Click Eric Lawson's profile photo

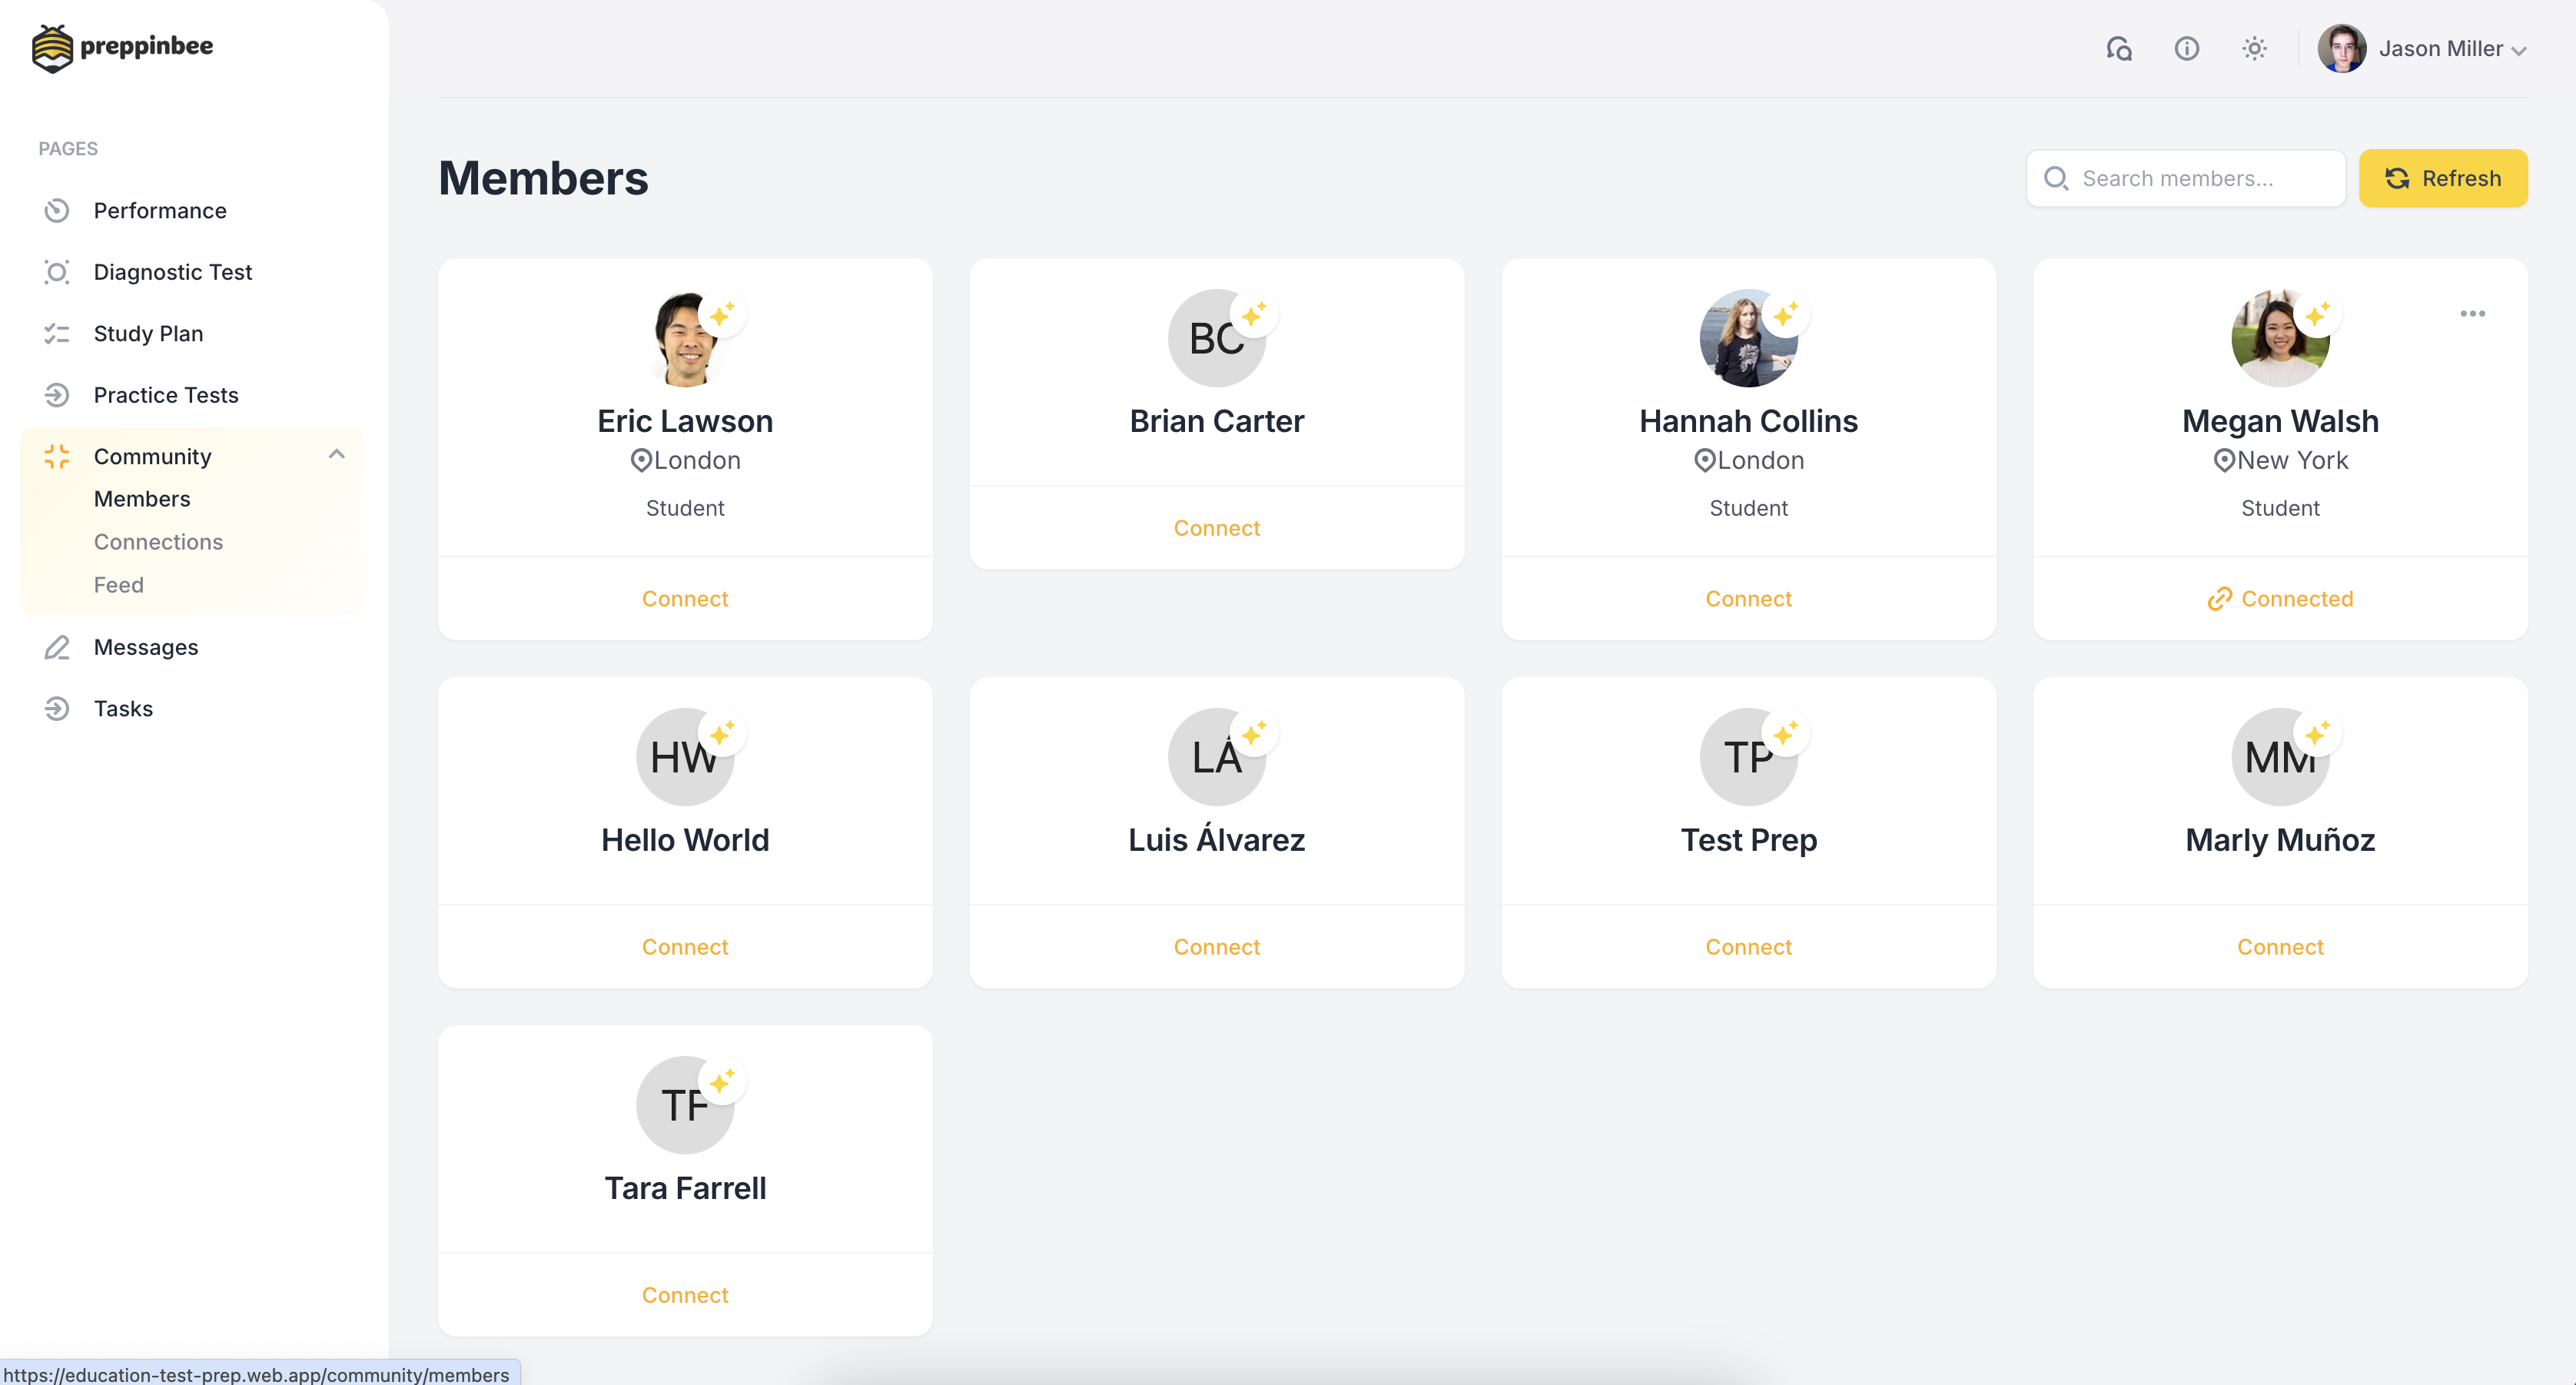pos(685,338)
